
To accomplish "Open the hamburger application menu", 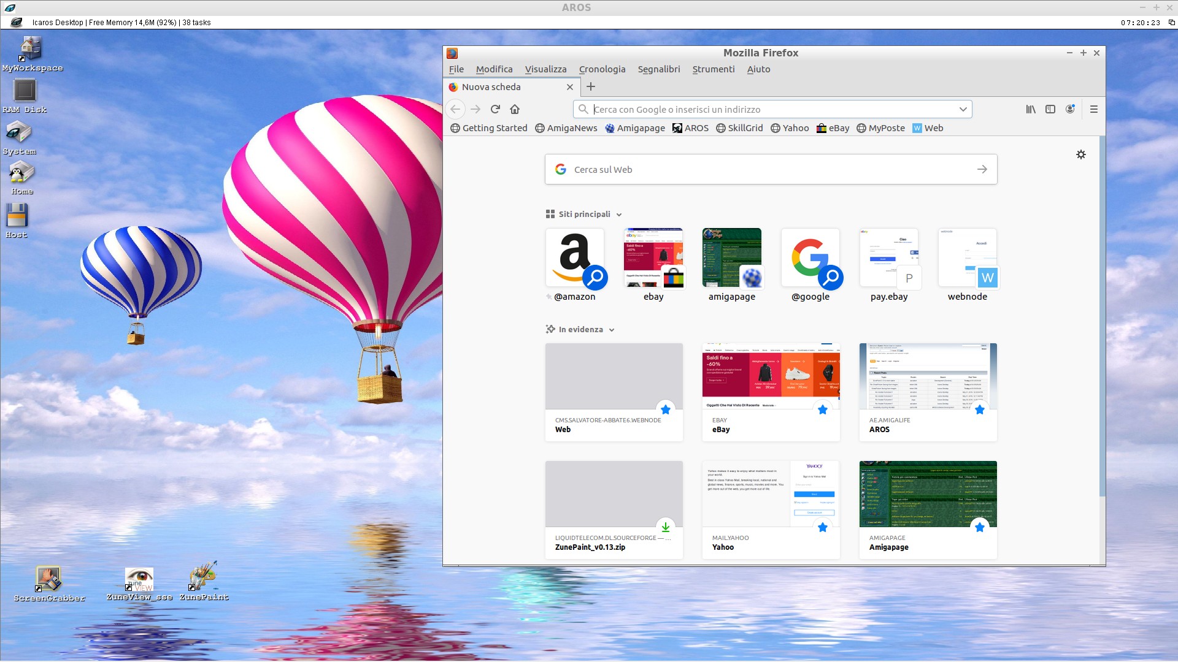I will click(1093, 109).
